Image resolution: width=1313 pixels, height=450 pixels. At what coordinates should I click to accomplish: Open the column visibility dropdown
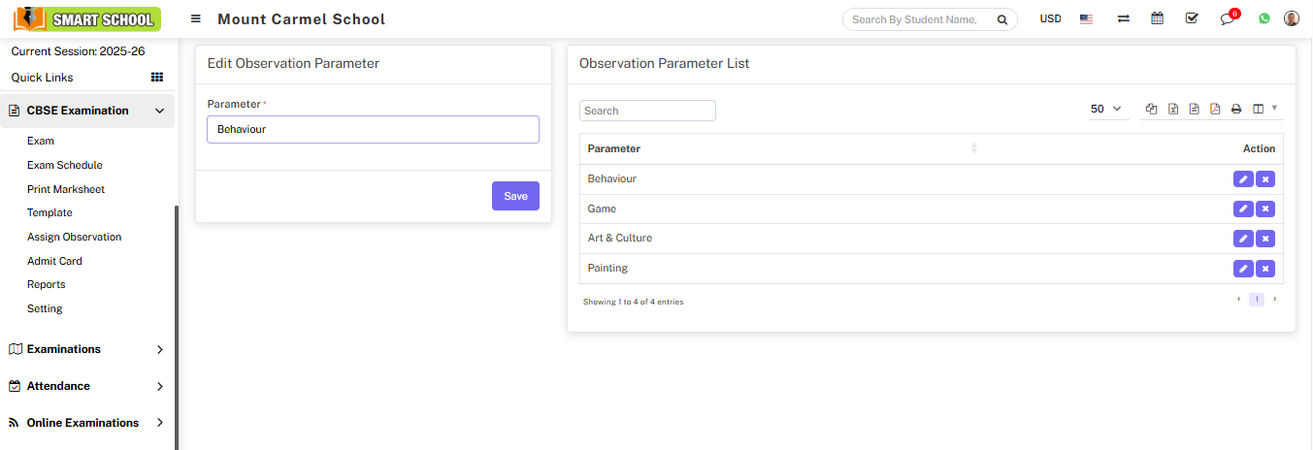[1264, 110]
